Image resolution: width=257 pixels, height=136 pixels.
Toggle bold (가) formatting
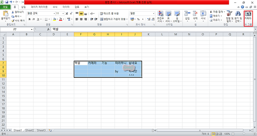(x=29, y=19)
